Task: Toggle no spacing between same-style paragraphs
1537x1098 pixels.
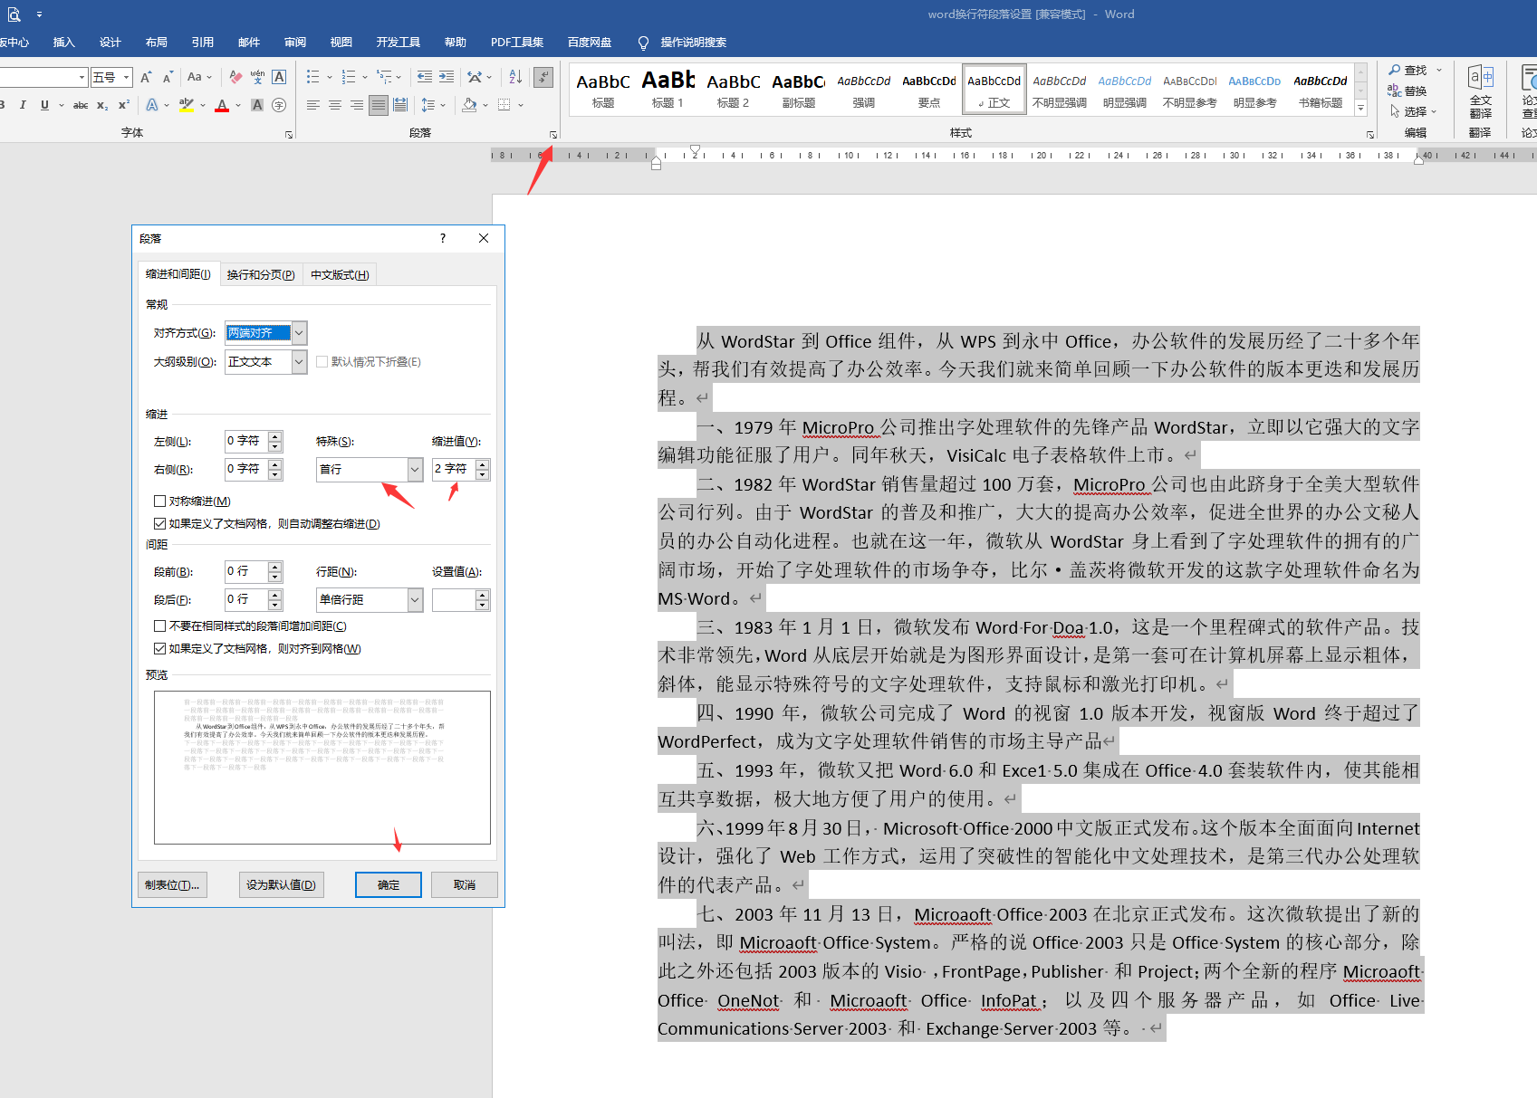Action: click(x=159, y=625)
